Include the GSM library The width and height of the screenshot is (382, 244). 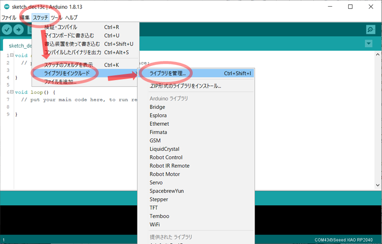click(x=196, y=141)
